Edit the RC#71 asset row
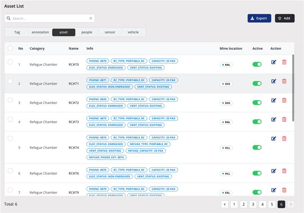Image resolution: width=304 pixels, height=213 pixels. point(274,81)
